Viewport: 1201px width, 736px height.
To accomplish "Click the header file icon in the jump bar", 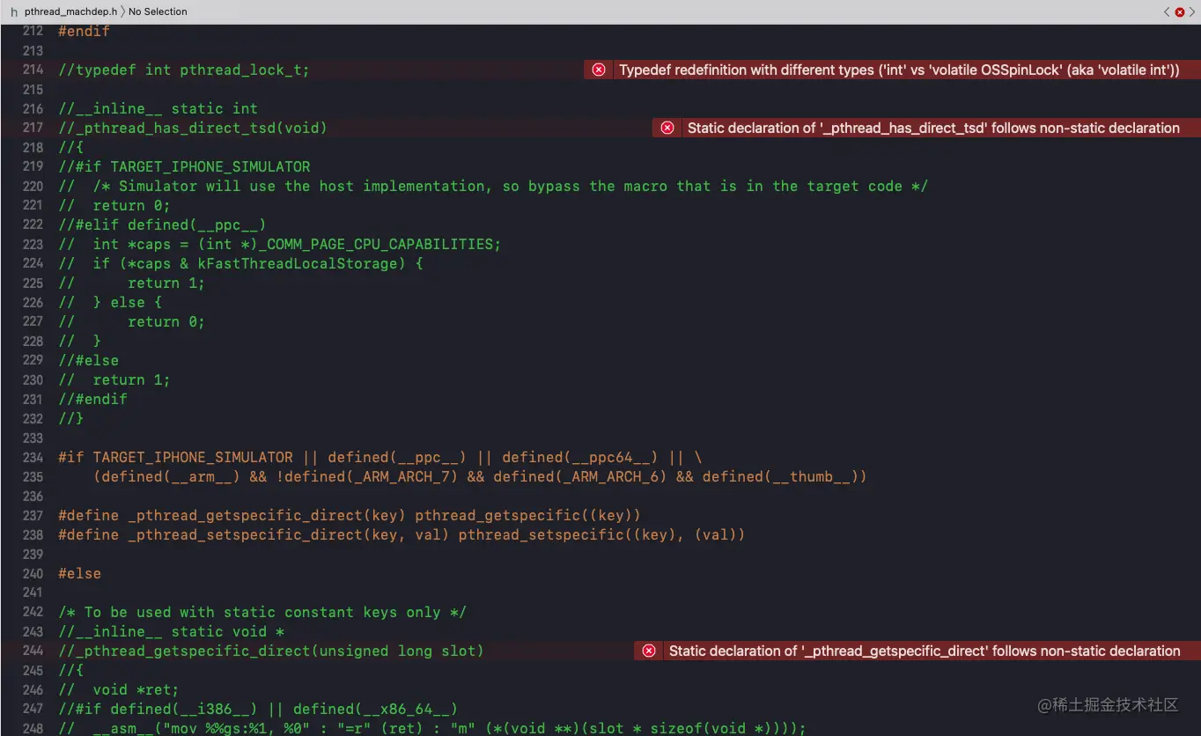I will tap(13, 12).
